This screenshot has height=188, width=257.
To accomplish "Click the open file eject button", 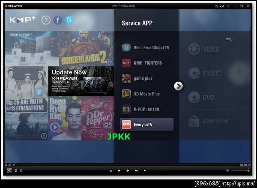I will (x=111, y=170).
